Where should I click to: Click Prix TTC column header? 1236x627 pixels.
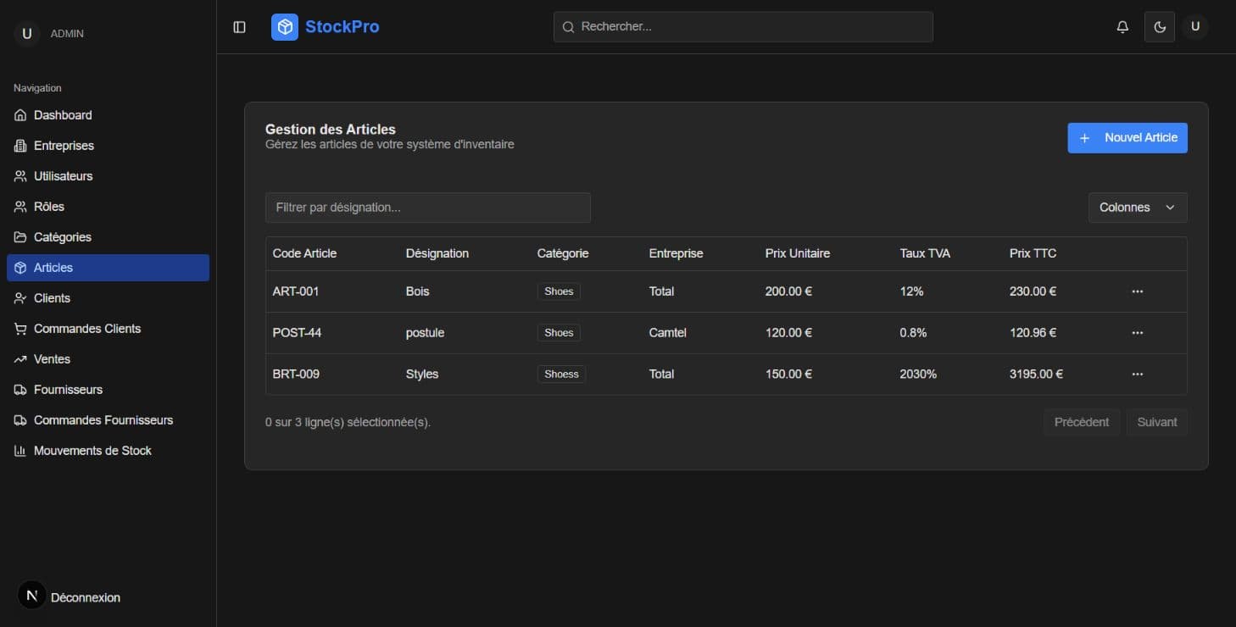(x=1033, y=253)
